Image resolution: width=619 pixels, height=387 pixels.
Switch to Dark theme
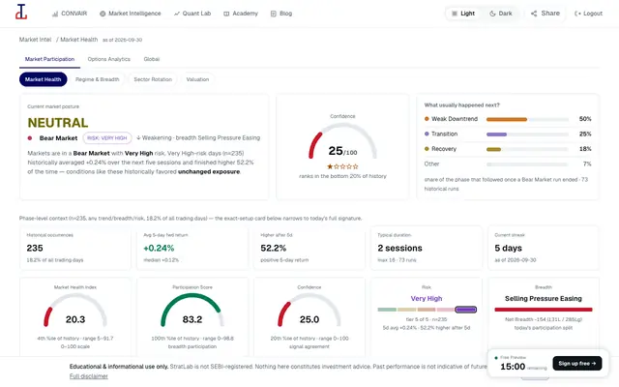(501, 14)
